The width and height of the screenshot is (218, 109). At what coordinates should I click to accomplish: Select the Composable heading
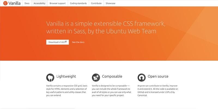112,76
